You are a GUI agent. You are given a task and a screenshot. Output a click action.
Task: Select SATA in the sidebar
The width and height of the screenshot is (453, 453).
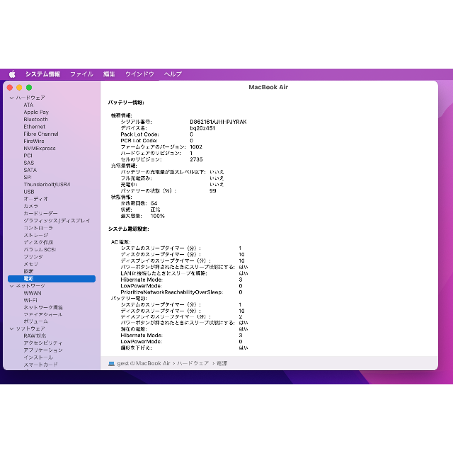(x=30, y=170)
